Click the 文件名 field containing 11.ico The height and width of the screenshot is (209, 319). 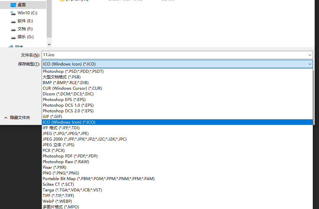(173, 55)
